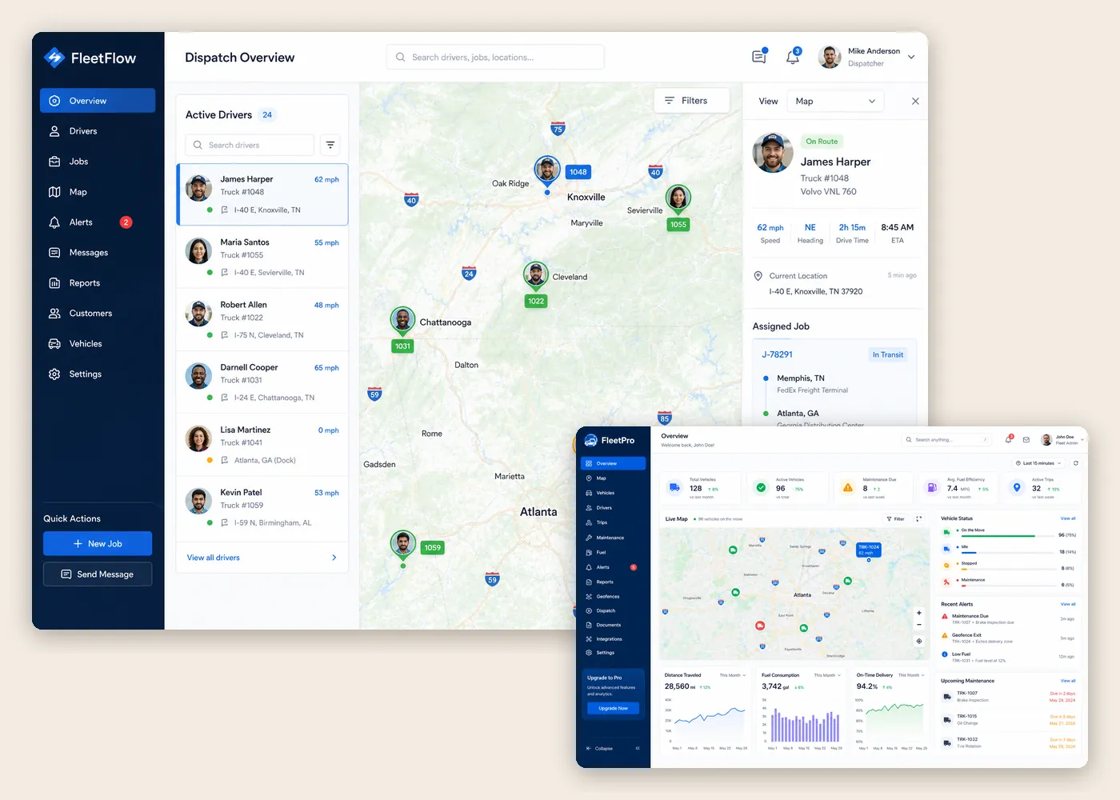Click Upgrade Now in FleetPro
This screenshot has height=800, width=1120.
[614, 708]
